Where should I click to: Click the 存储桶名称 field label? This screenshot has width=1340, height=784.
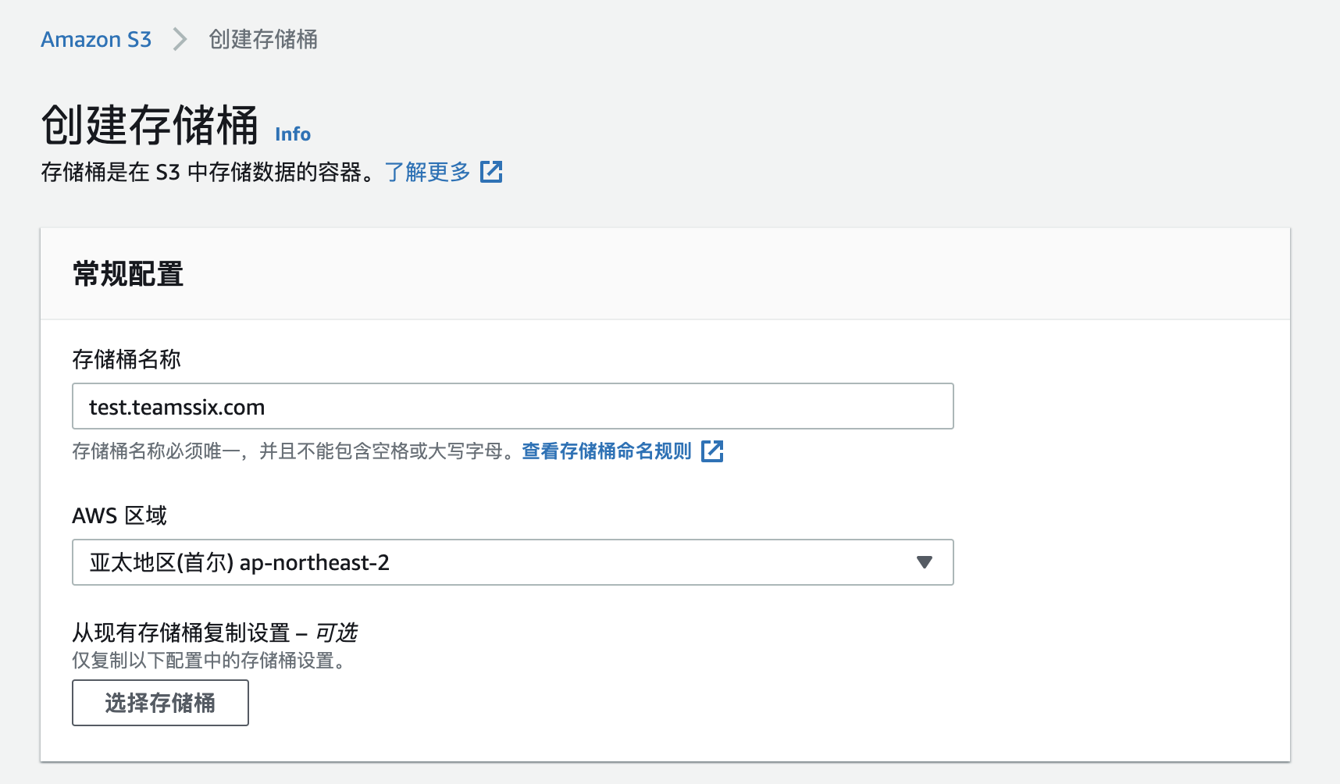click(127, 359)
